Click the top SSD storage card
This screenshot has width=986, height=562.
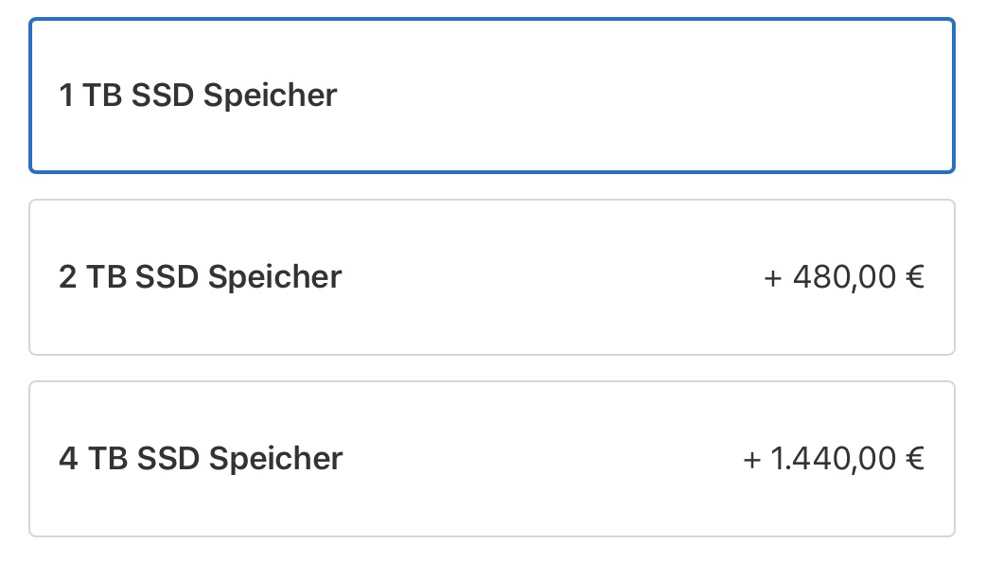pos(492,96)
